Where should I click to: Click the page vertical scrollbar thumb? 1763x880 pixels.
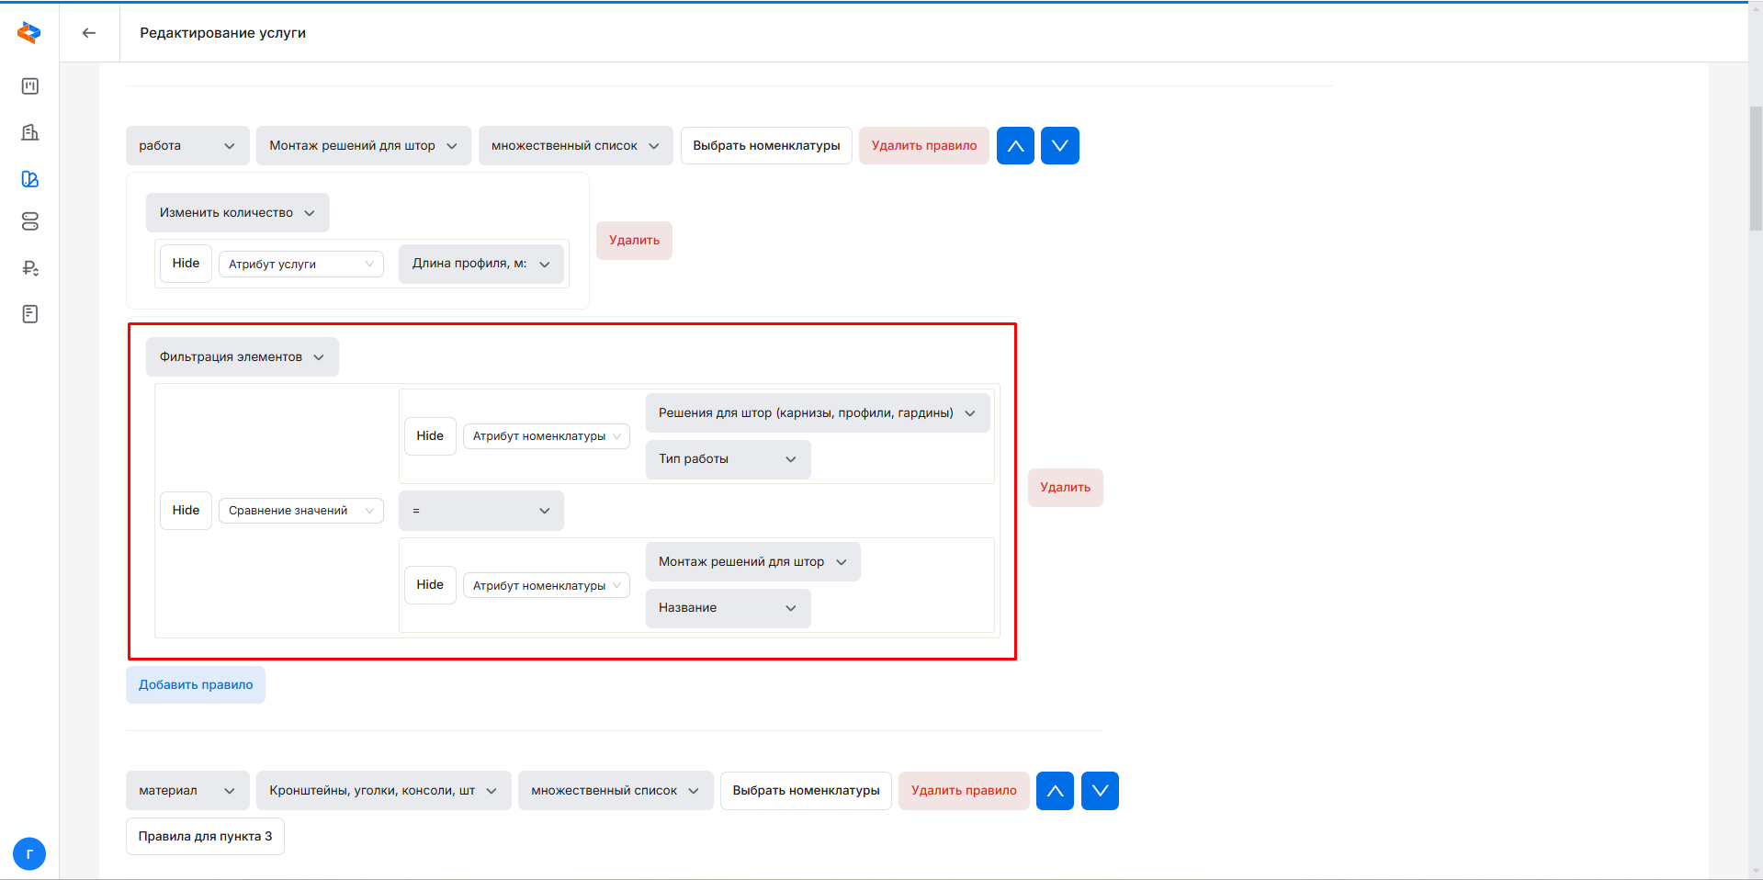(1755, 170)
